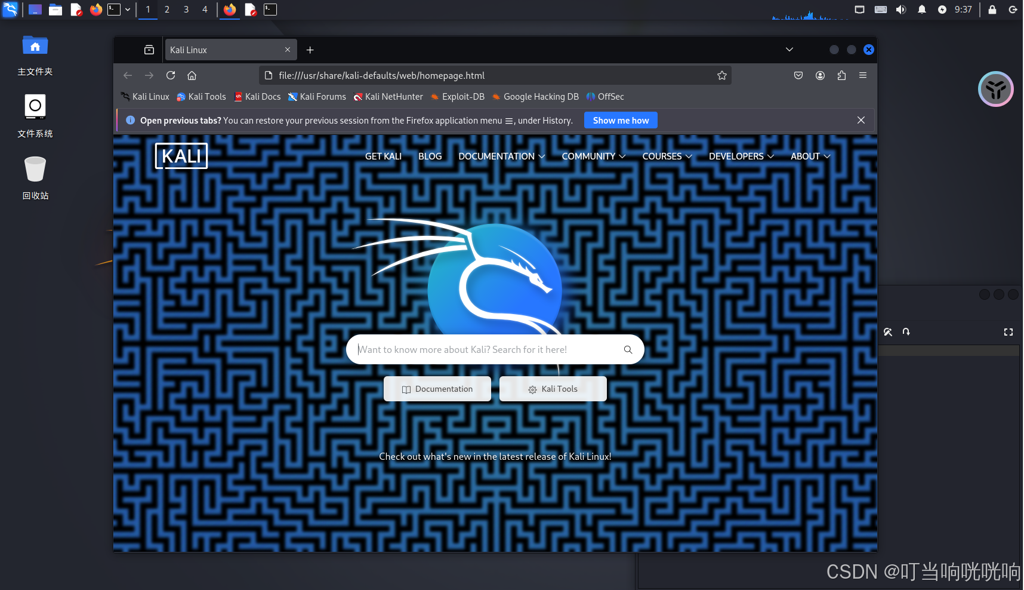Click the show desktop icon in top panel
The image size is (1024, 590).
click(35, 10)
